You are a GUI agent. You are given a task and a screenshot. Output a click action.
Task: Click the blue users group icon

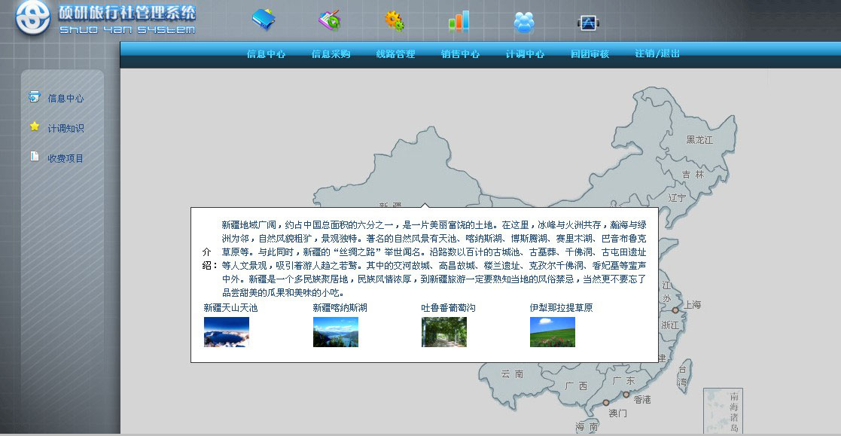coord(524,22)
